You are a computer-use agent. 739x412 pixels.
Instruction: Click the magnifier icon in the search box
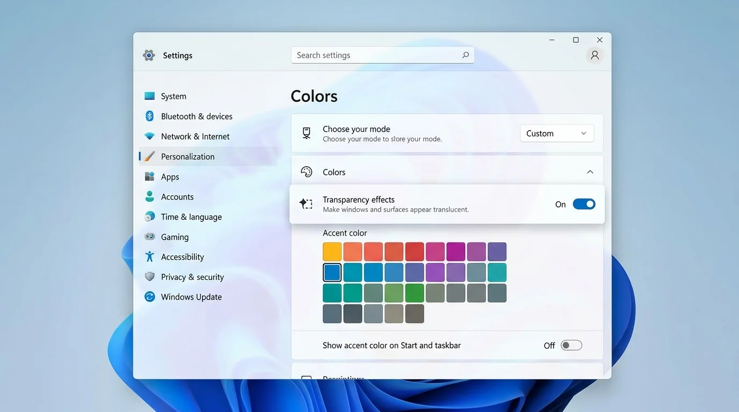pos(466,55)
